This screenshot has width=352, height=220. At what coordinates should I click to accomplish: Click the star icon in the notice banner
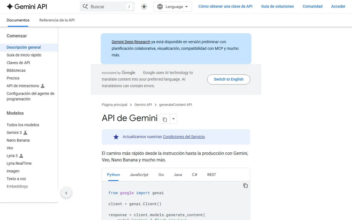tap(116, 137)
